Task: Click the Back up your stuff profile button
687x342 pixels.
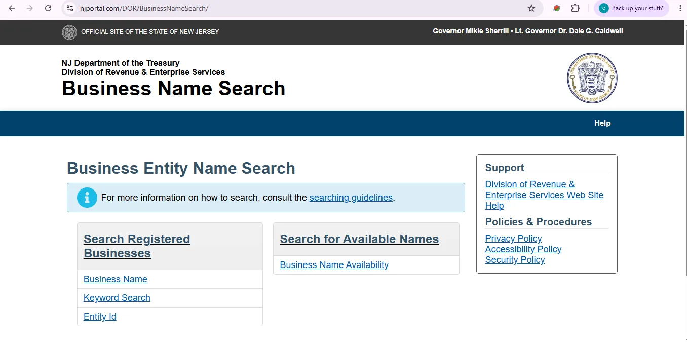Action: [x=632, y=8]
